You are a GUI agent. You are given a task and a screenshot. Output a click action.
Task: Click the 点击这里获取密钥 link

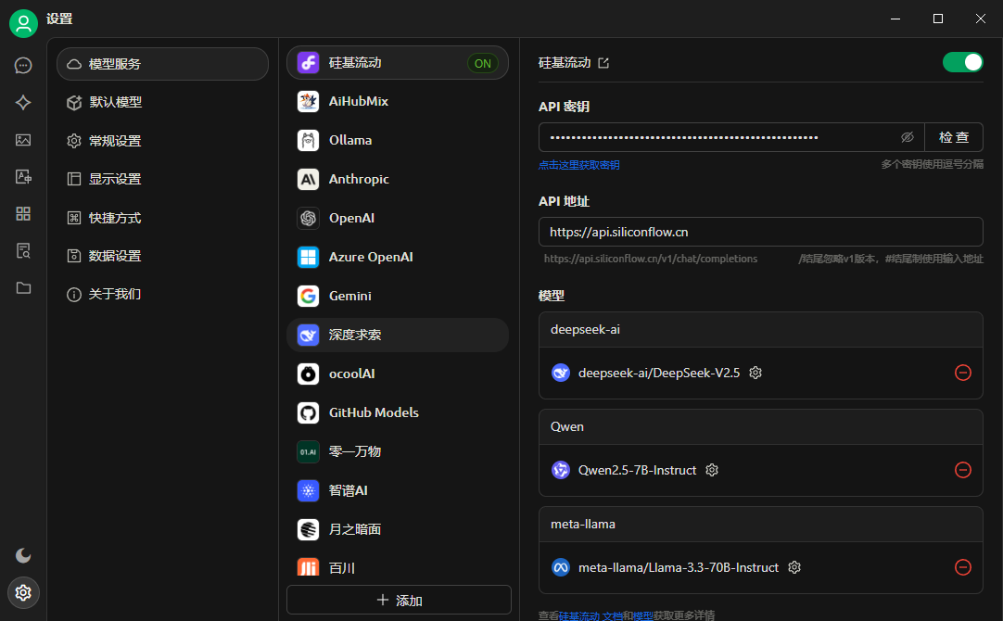578,165
